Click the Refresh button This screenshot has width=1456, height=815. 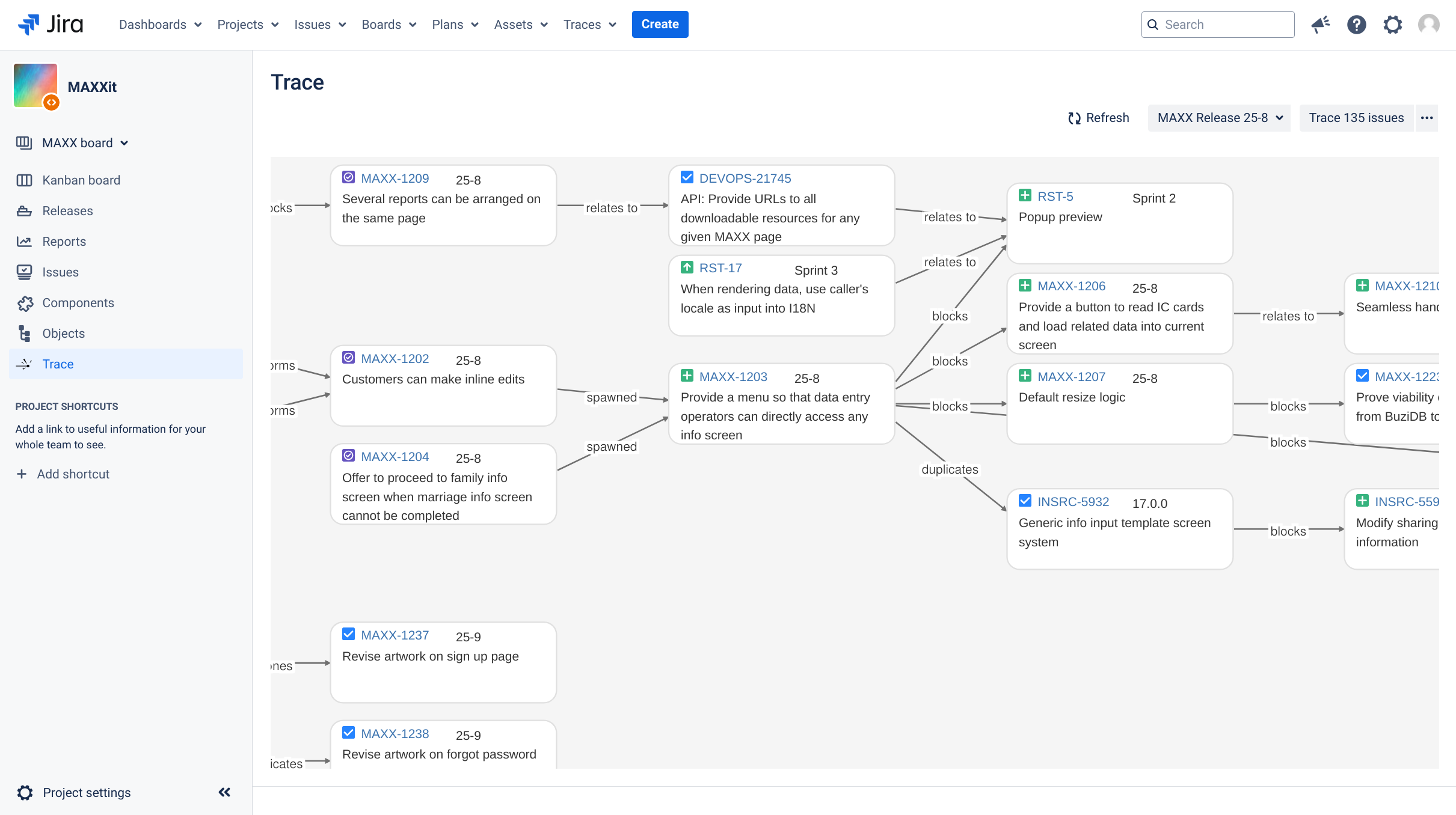click(1099, 118)
